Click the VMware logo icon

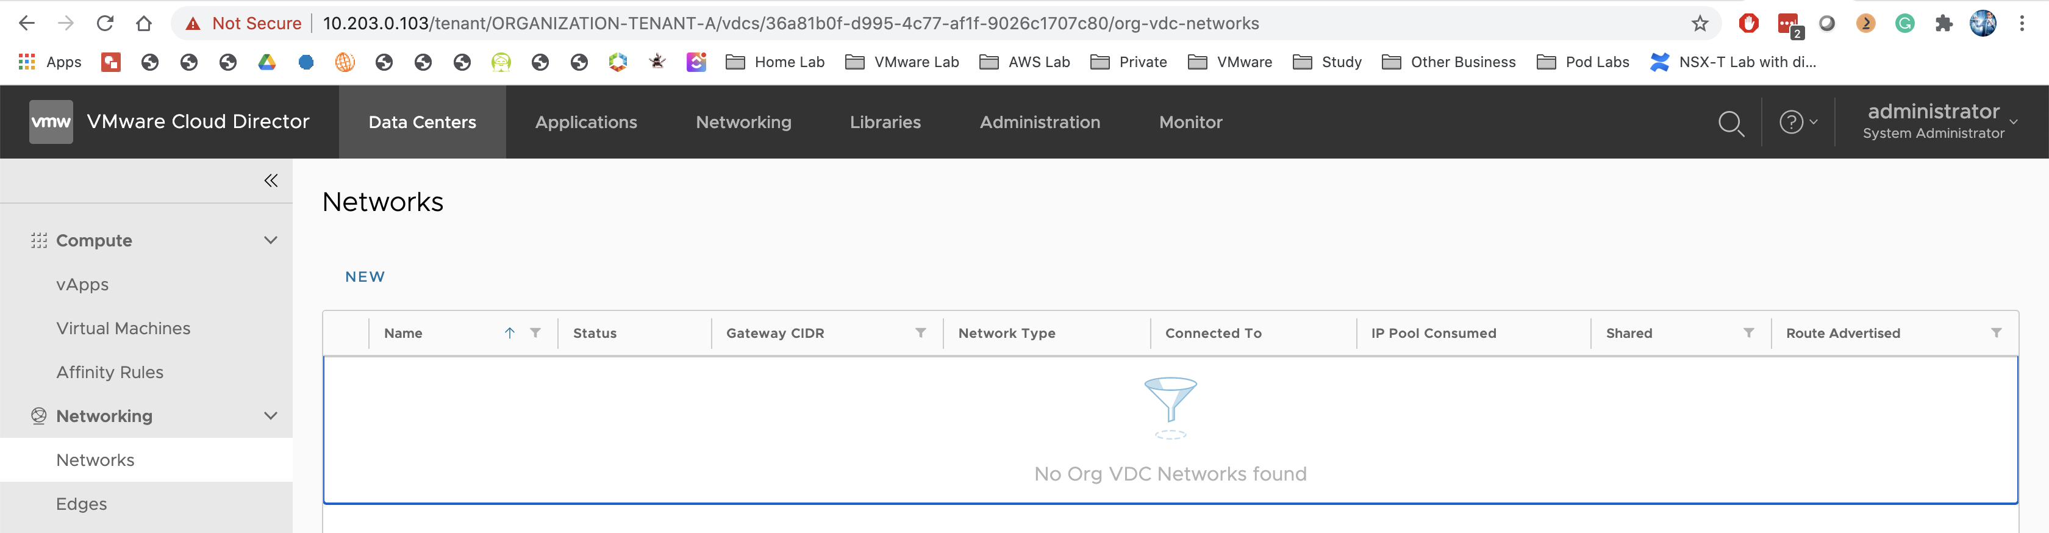pyautogui.click(x=51, y=122)
